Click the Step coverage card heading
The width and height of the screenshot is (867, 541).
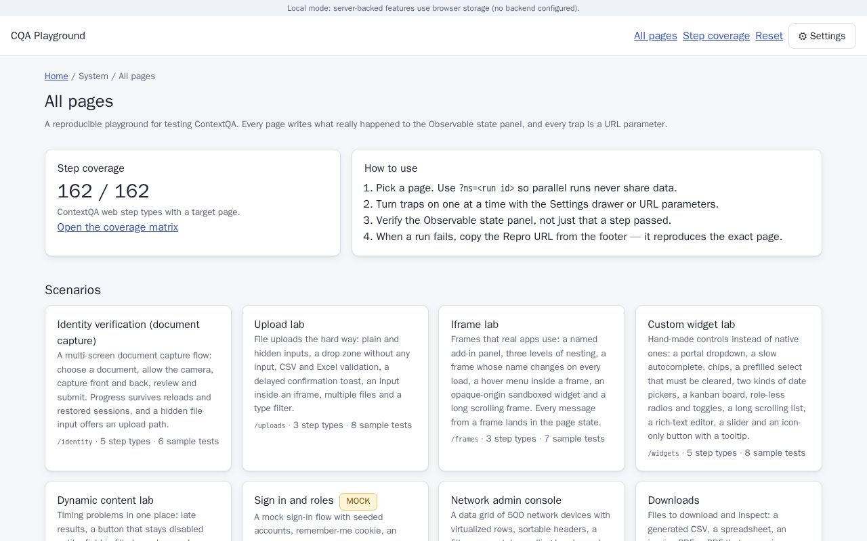[x=91, y=168]
